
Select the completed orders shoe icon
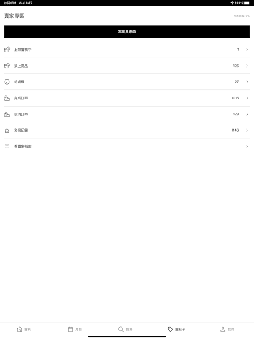coord(7,98)
